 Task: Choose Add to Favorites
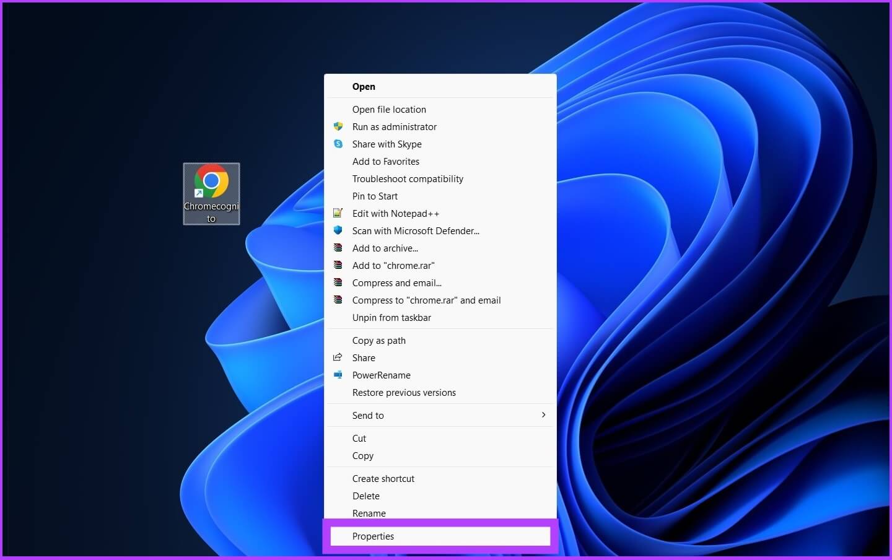click(440, 162)
